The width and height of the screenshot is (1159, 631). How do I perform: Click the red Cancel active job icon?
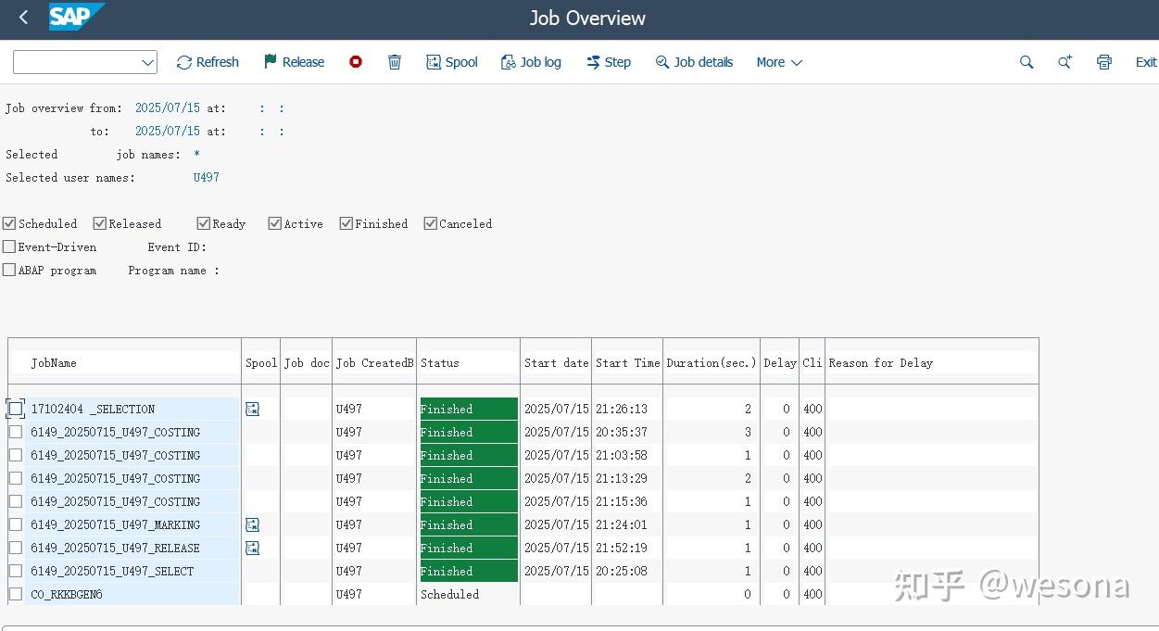(x=356, y=62)
